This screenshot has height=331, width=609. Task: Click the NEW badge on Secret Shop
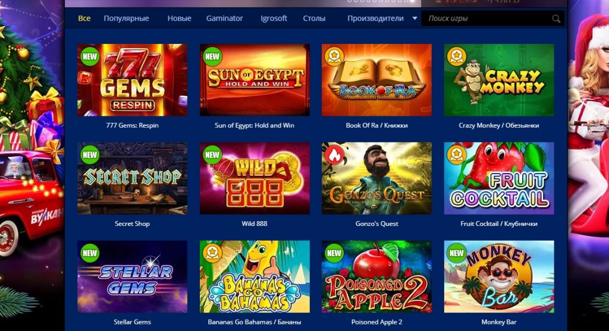point(90,155)
